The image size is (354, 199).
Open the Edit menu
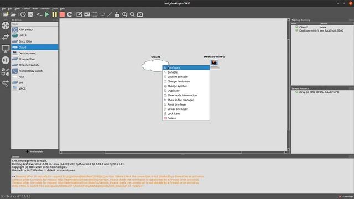coord(10,9)
